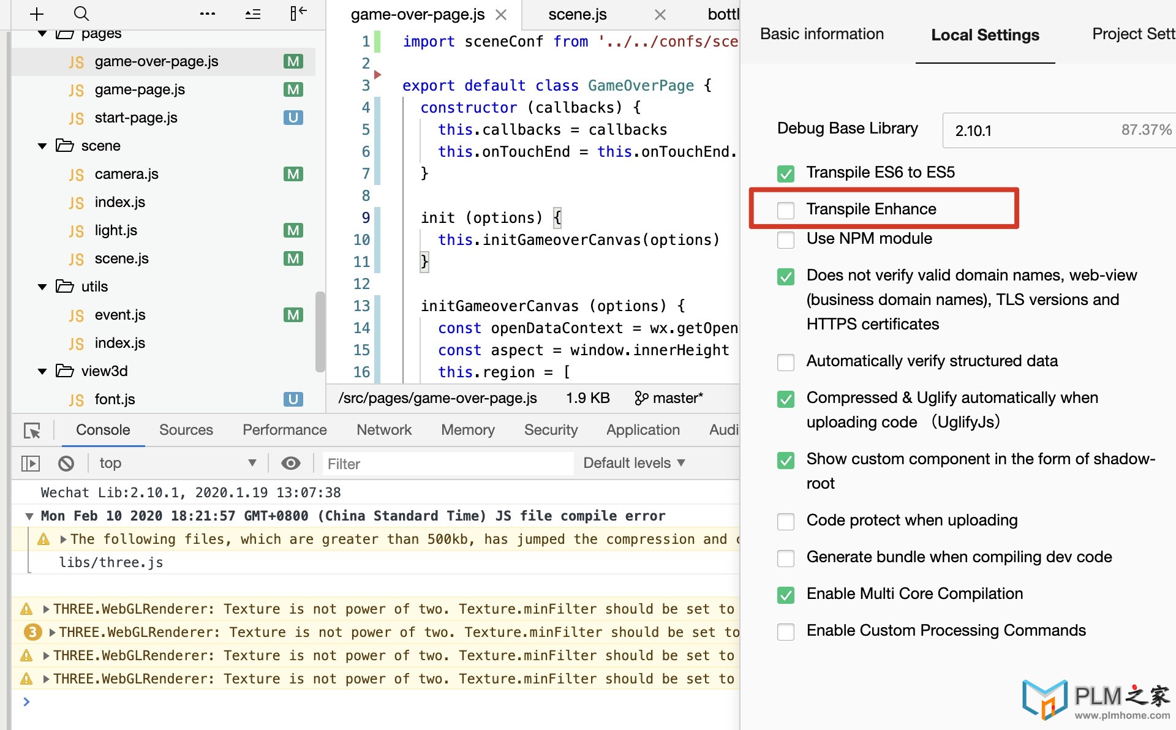Screen dimensions: 1176x730
Task: Open scene.js in the file tree
Action: pos(121,258)
